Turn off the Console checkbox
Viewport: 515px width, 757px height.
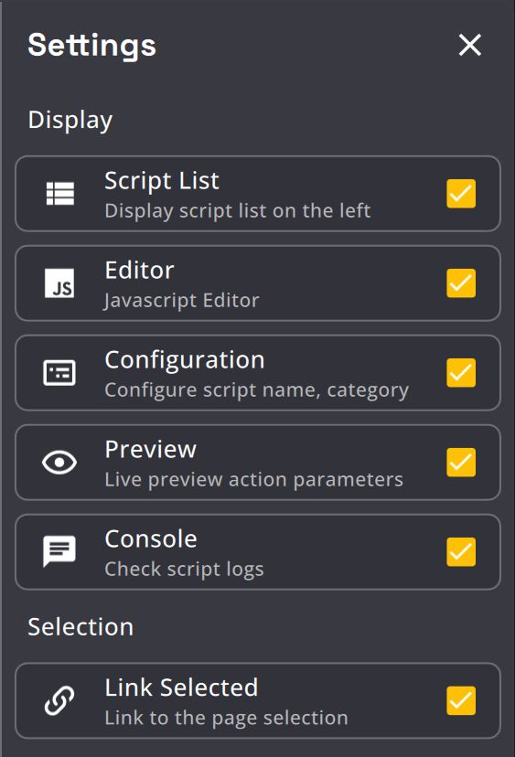[x=461, y=552]
